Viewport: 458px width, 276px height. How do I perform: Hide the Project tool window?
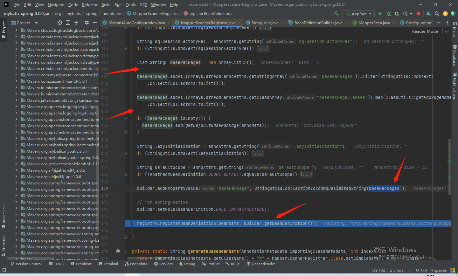pyautogui.click(x=95, y=23)
